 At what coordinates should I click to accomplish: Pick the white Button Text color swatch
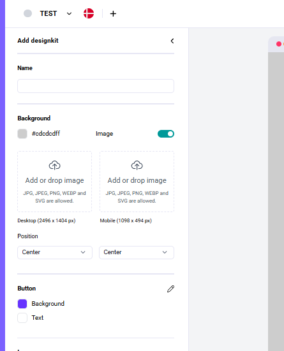click(x=22, y=318)
